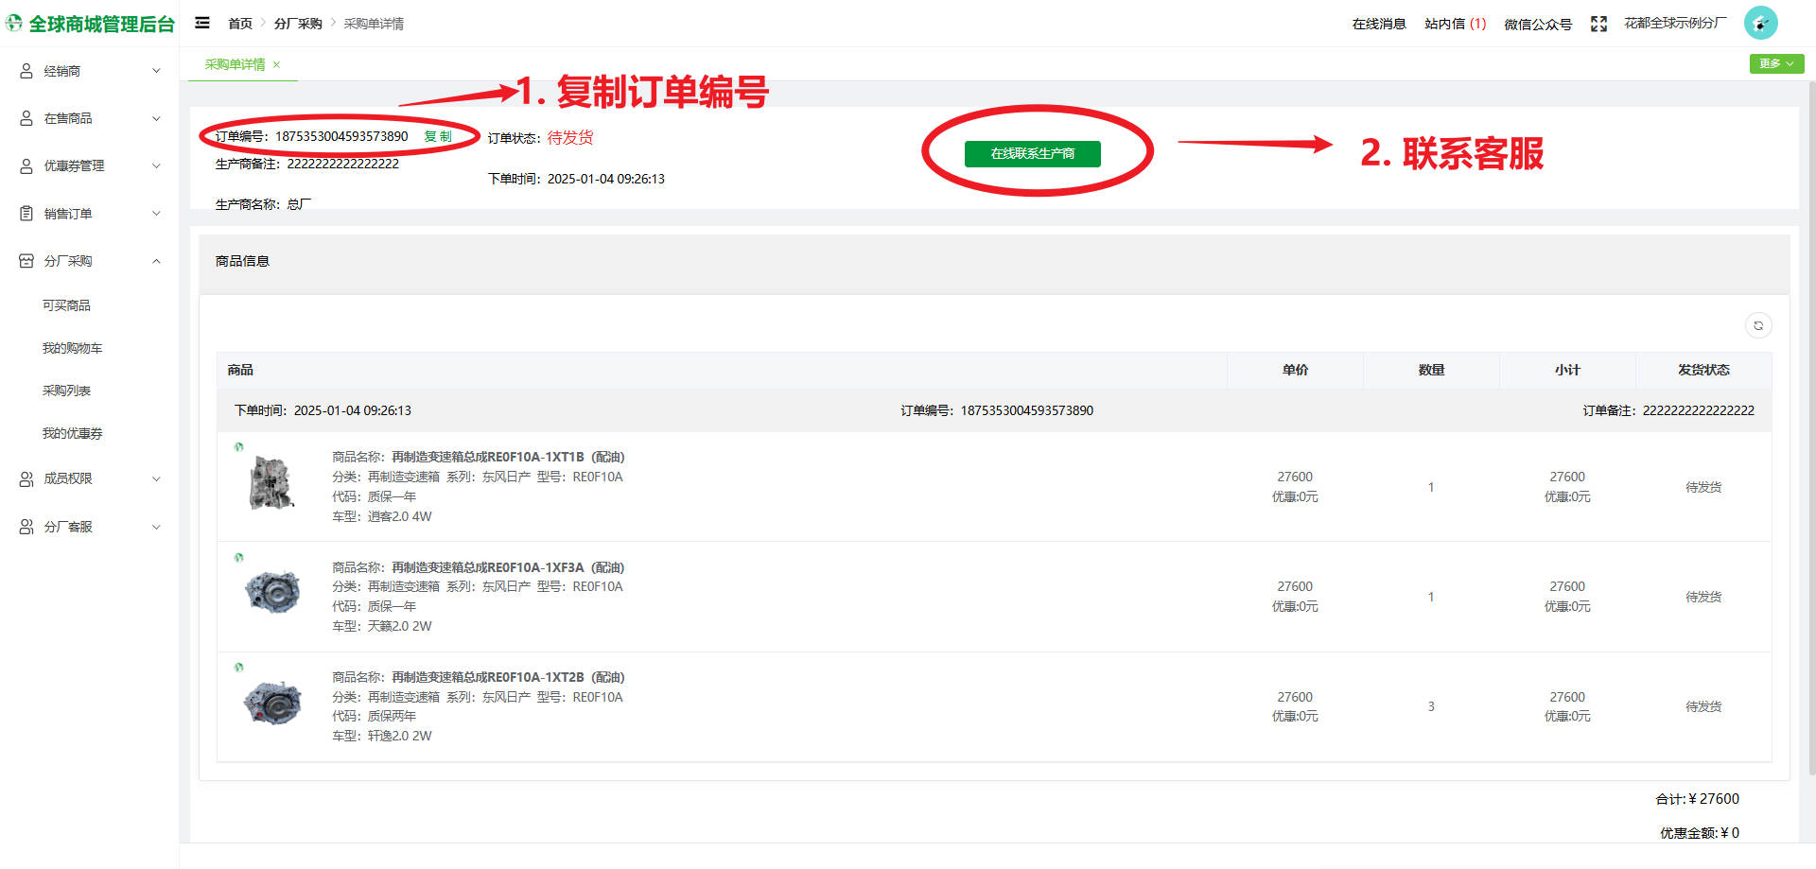Select 可买商品 in sidebar
This screenshot has width=1816, height=869.
coord(66,305)
